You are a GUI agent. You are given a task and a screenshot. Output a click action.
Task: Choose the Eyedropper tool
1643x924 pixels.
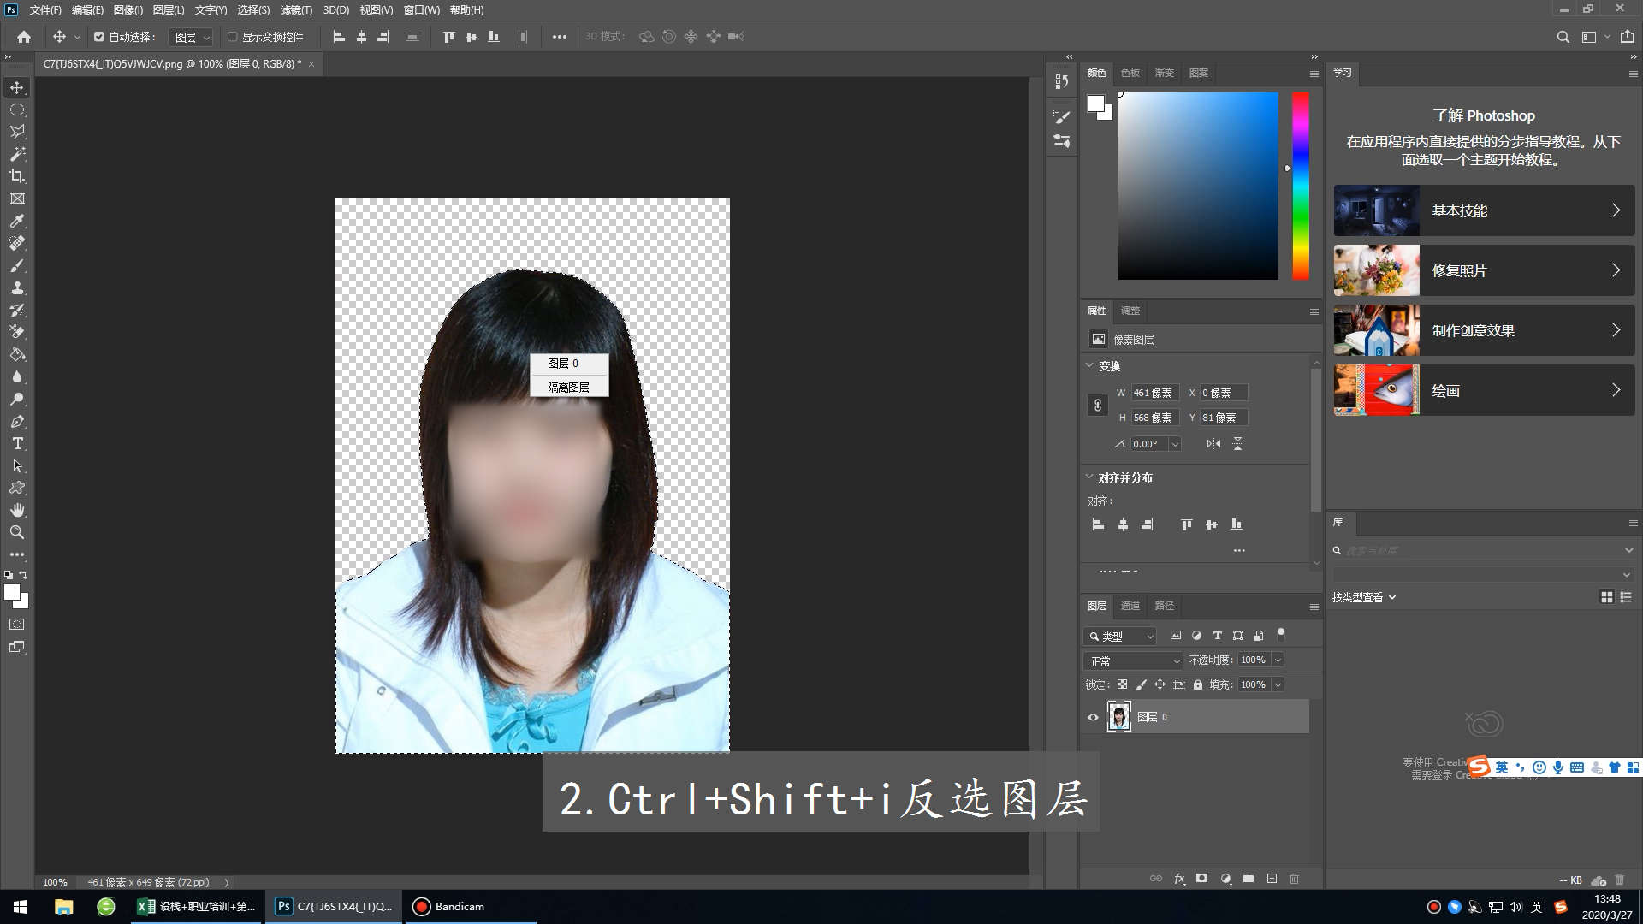[x=17, y=221]
